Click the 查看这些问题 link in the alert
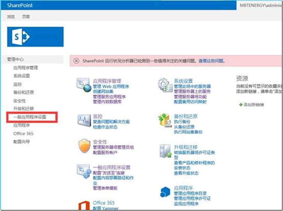Screen dimensions: 283x211 point(211,61)
